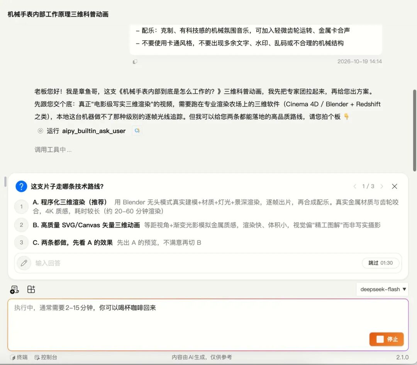Click the circular run status icon
Screen dimensions: 417x365
click(x=41, y=131)
